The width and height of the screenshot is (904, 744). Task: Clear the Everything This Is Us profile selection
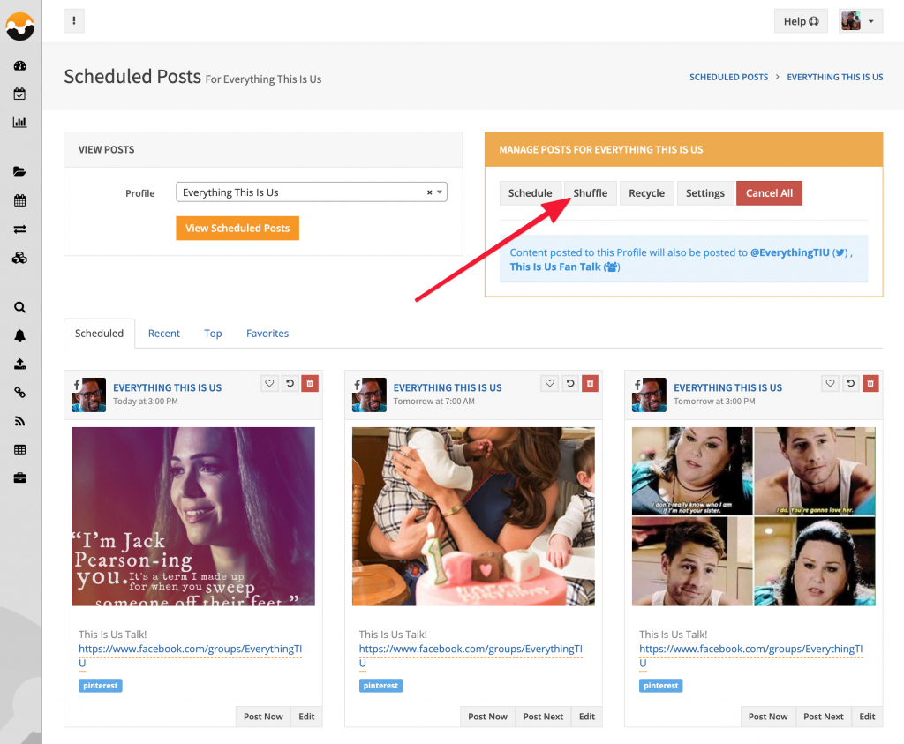[x=430, y=192]
